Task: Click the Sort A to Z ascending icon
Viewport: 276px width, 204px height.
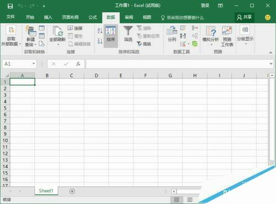Action: click(100, 31)
